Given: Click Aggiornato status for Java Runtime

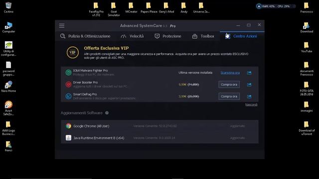Looking at the screenshot, I should [x=237, y=138].
